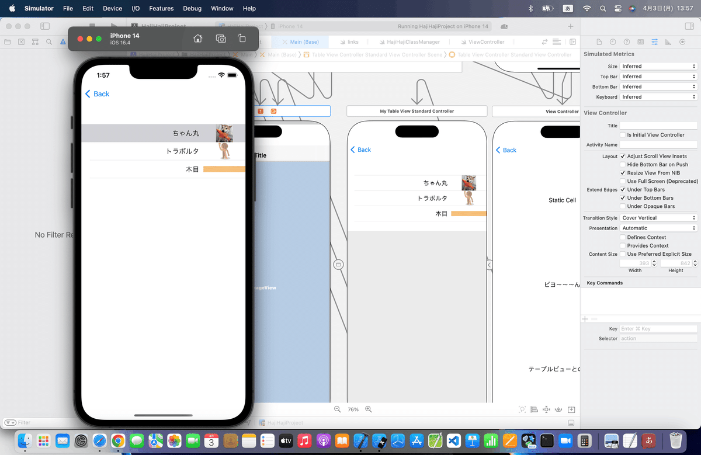The image size is (701, 455).
Task: Click the Width stepper in Content Size
Action: [654, 263]
